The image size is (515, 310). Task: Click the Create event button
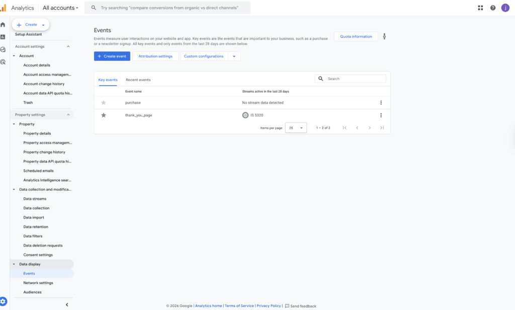point(112,56)
